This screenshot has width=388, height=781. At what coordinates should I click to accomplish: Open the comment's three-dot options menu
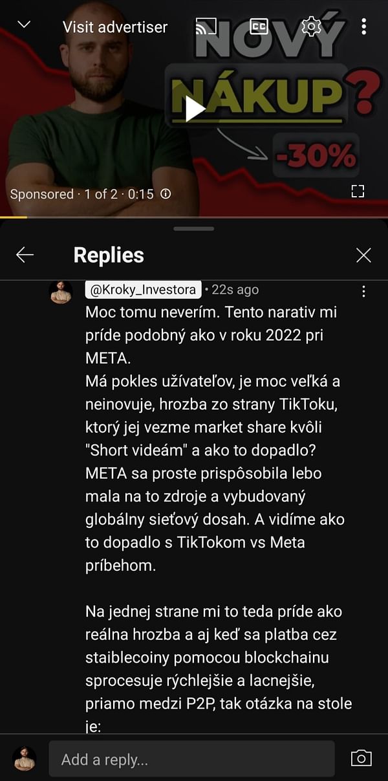363,291
